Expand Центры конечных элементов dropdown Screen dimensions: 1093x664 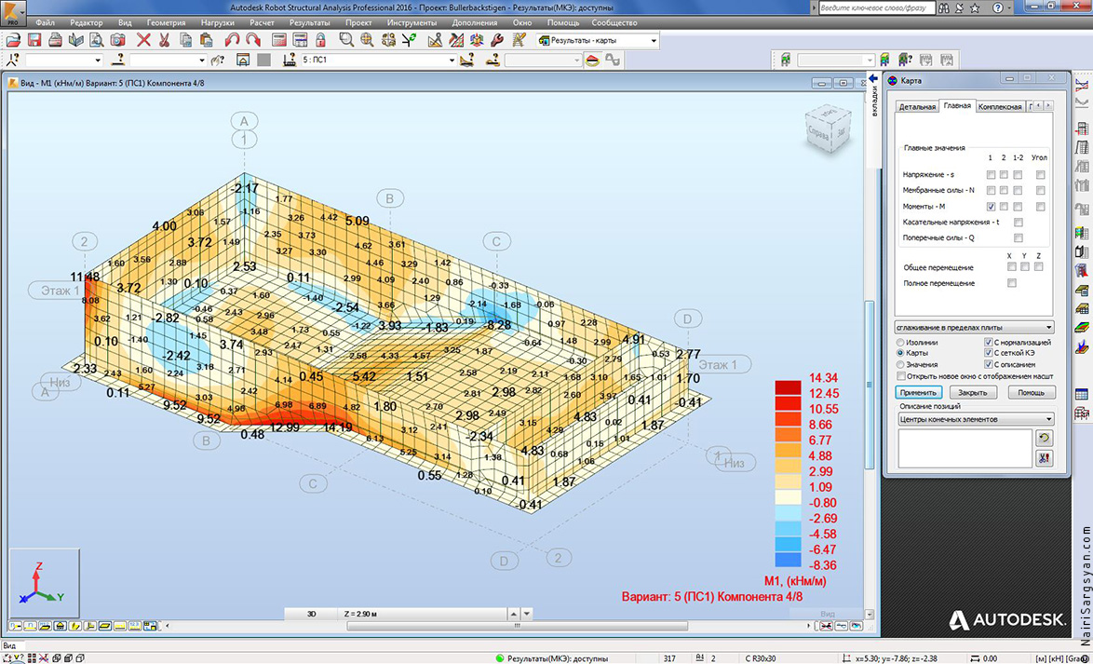(x=975, y=419)
